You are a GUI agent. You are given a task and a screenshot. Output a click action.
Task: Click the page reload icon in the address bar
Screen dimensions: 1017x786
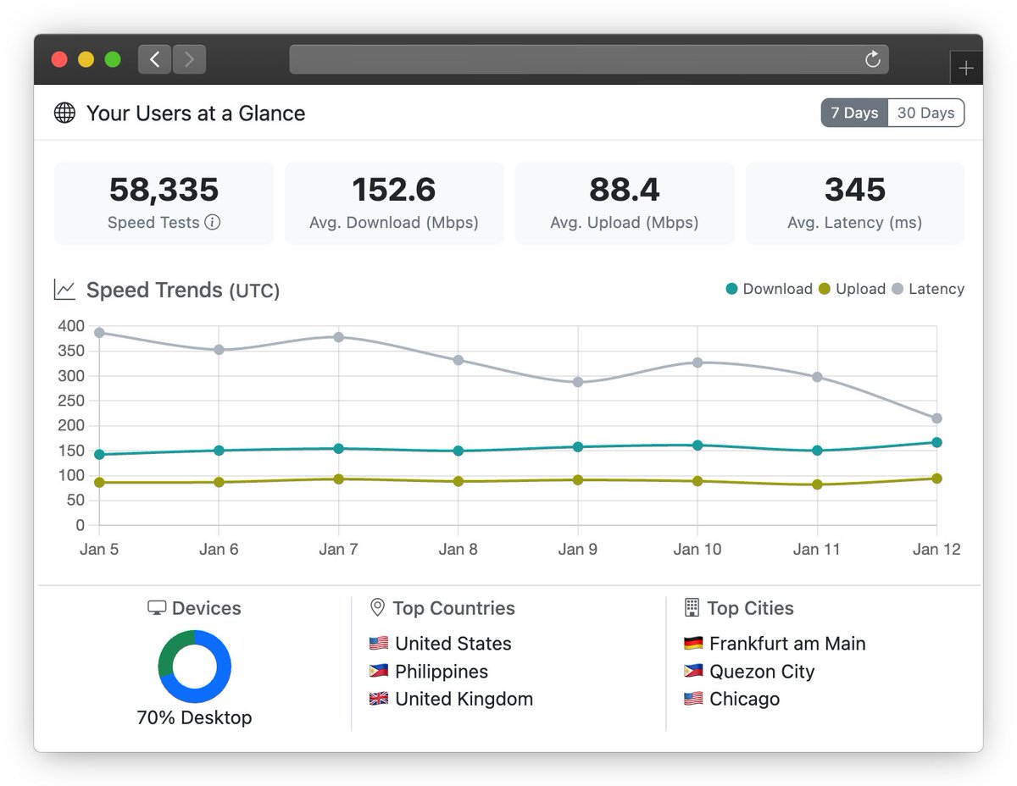point(872,58)
